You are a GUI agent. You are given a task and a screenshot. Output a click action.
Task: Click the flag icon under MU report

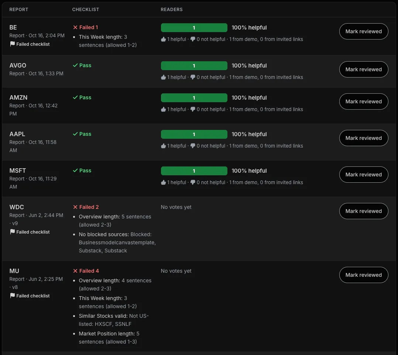pos(12,296)
